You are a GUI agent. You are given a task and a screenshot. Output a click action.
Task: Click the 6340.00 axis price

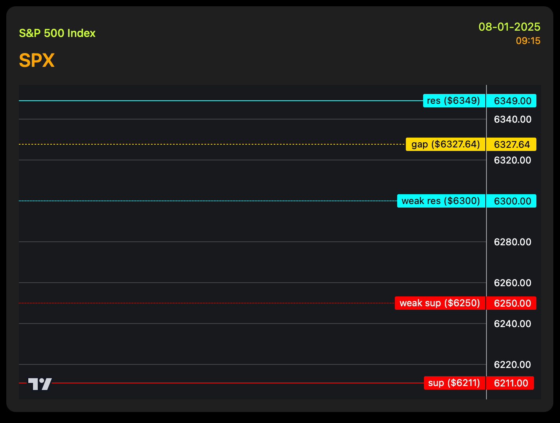click(512, 120)
